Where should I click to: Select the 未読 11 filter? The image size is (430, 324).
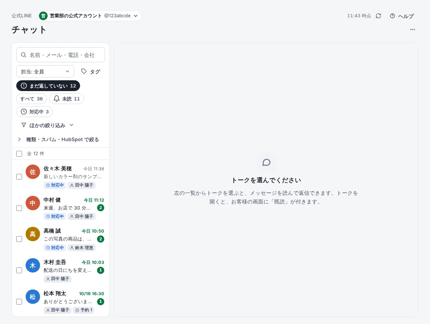pos(67,99)
